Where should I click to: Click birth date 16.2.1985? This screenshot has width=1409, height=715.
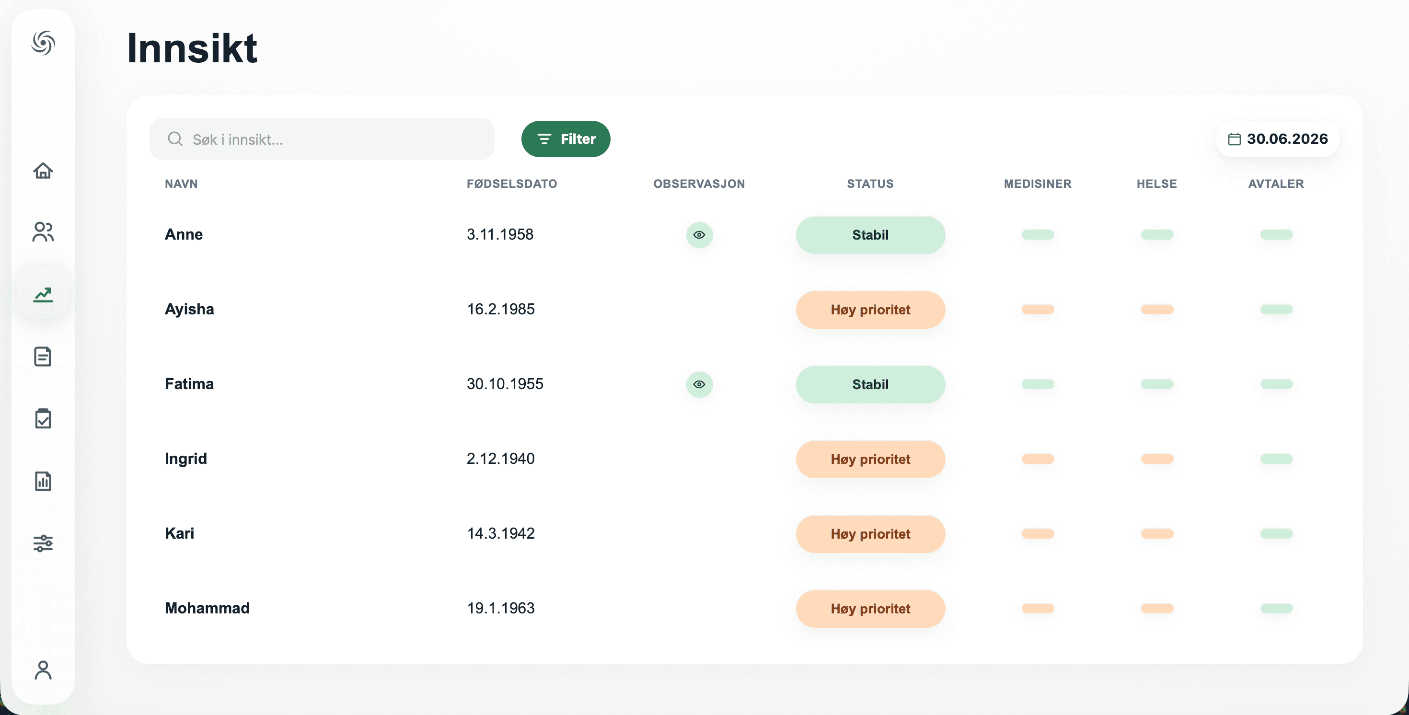(x=500, y=309)
